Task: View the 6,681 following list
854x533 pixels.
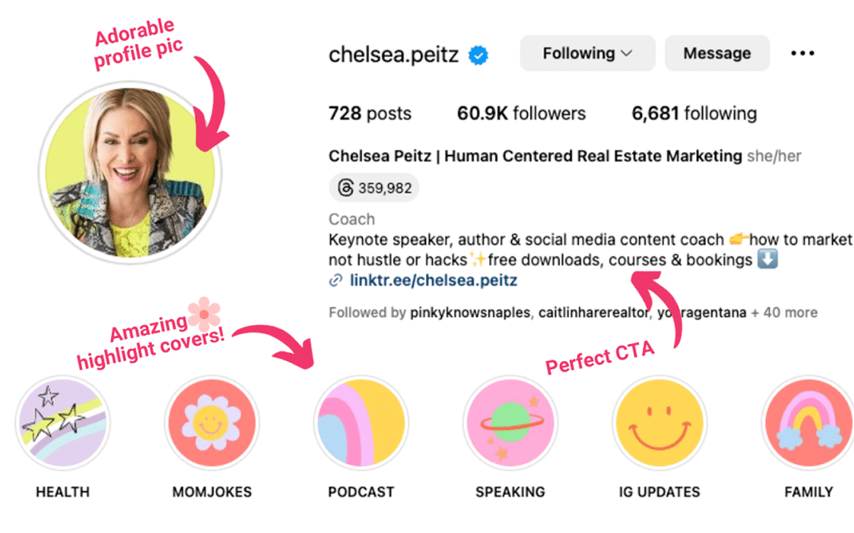Action: coord(693,113)
